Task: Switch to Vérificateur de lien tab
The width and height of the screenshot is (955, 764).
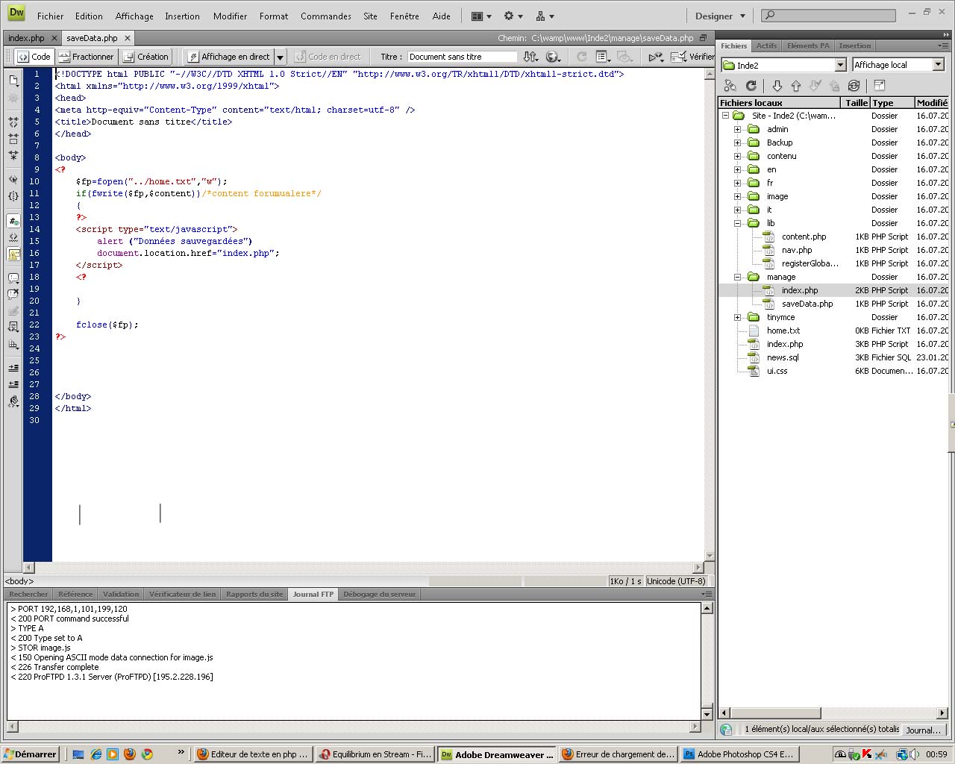Action: coord(182,594)
